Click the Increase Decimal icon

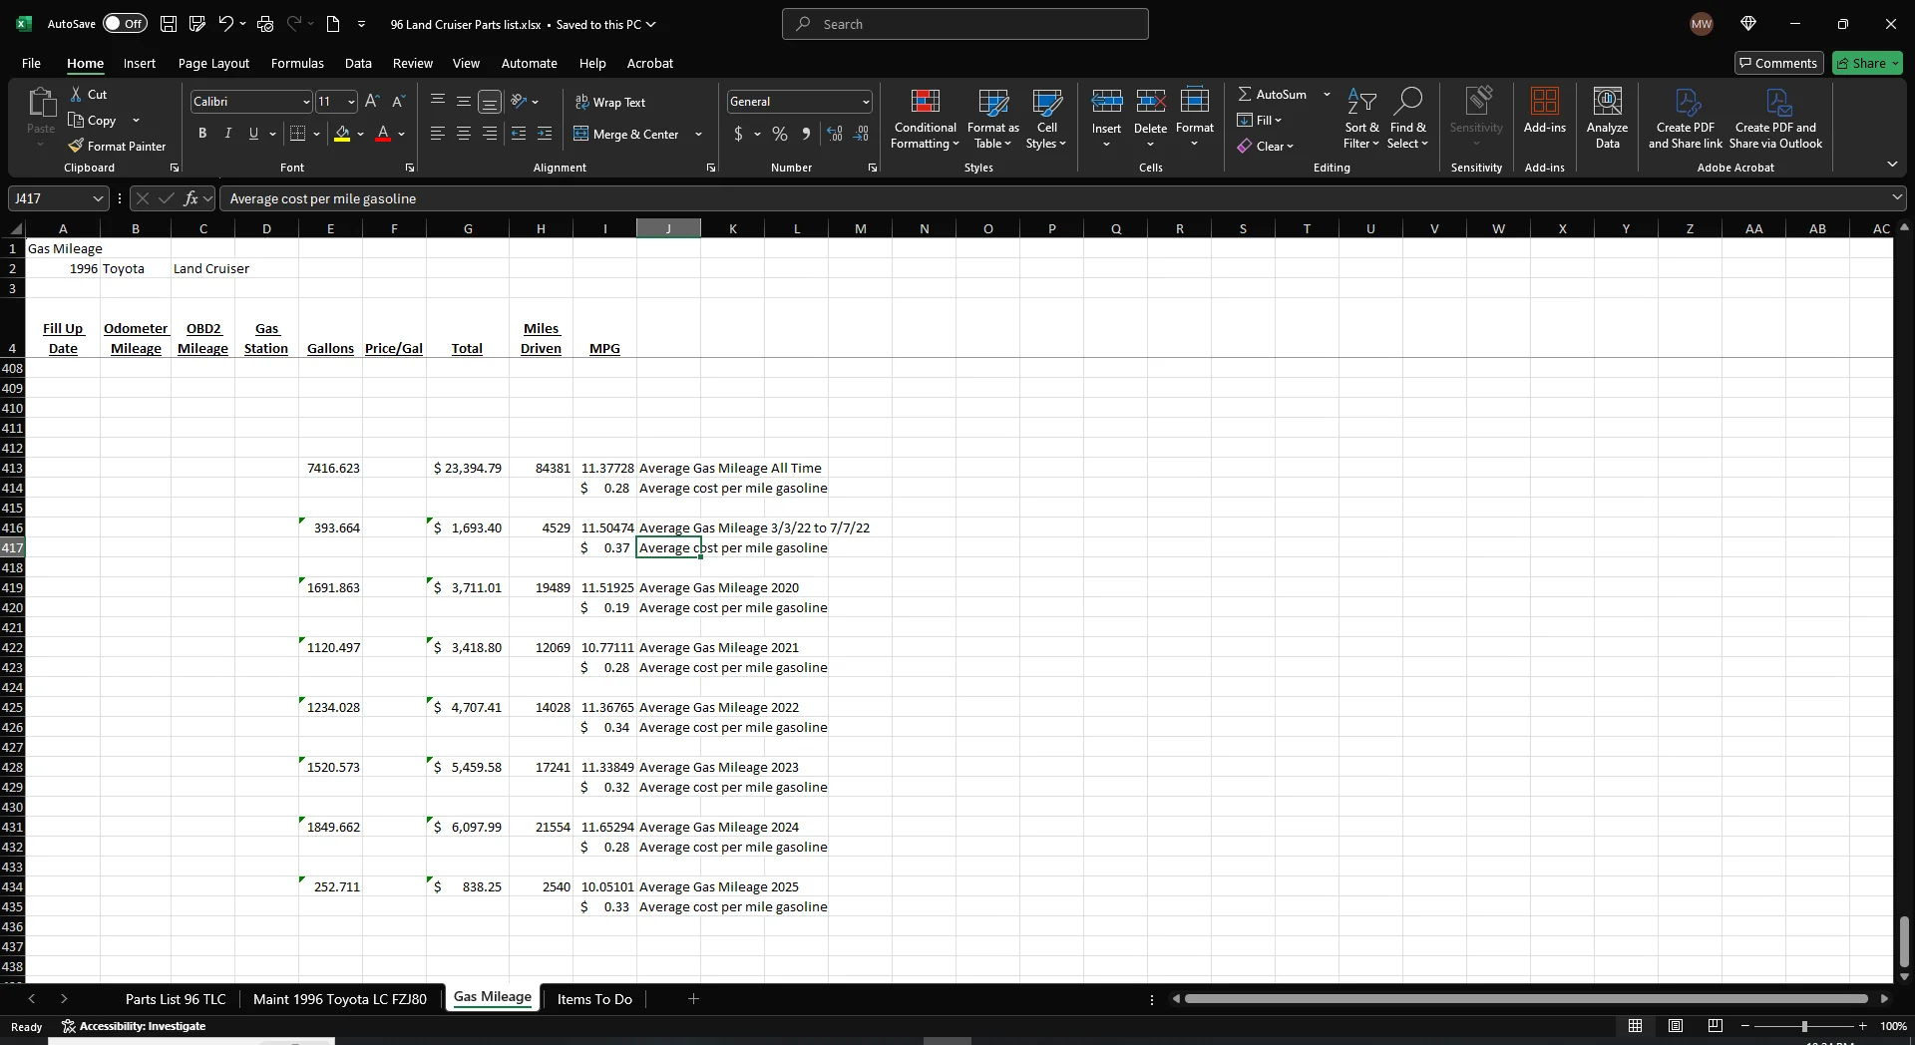[835, 134]
